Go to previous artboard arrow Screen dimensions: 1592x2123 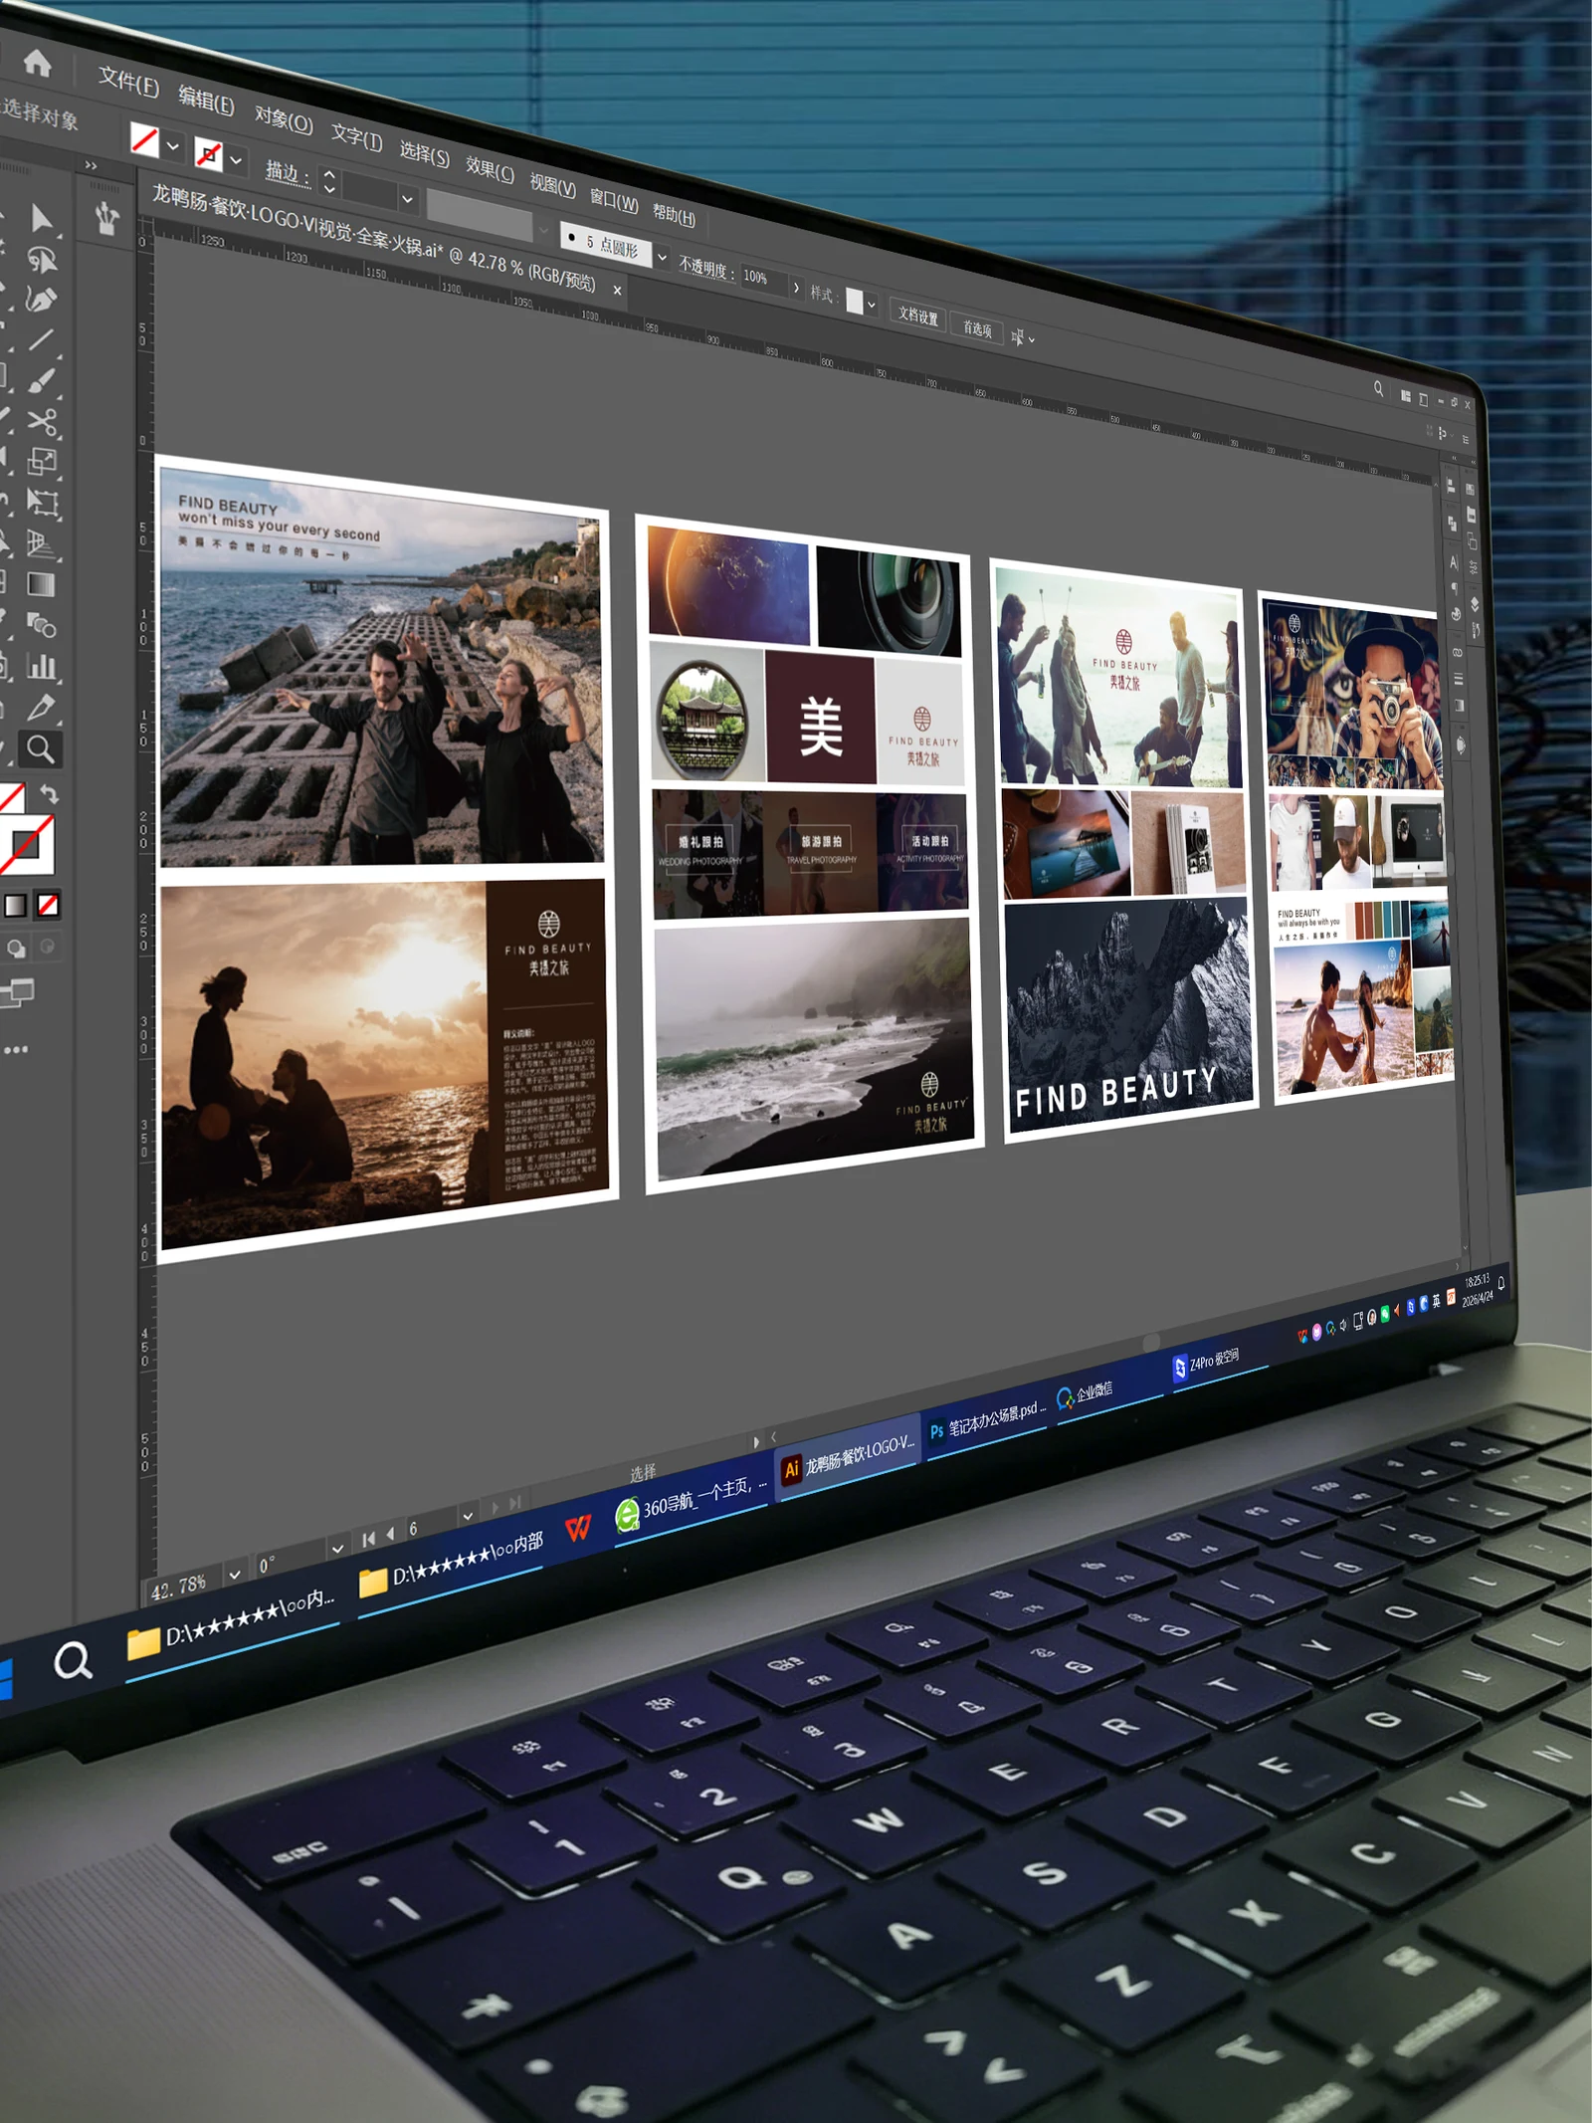click(x=390, y=1535)
